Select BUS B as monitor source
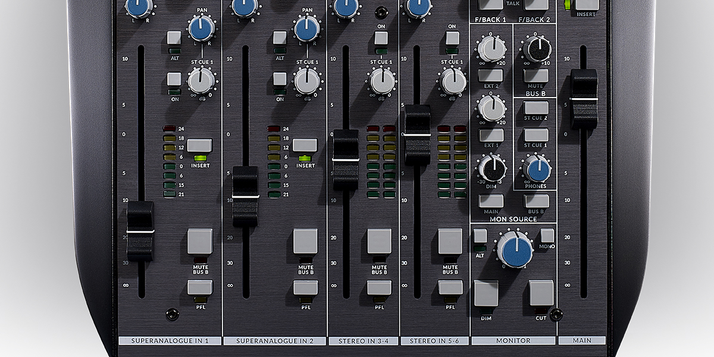 click(536, 201)
